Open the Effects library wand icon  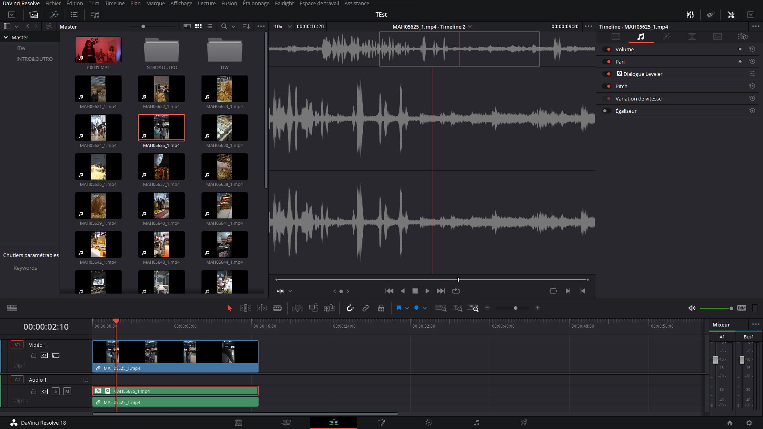(54, 15)
